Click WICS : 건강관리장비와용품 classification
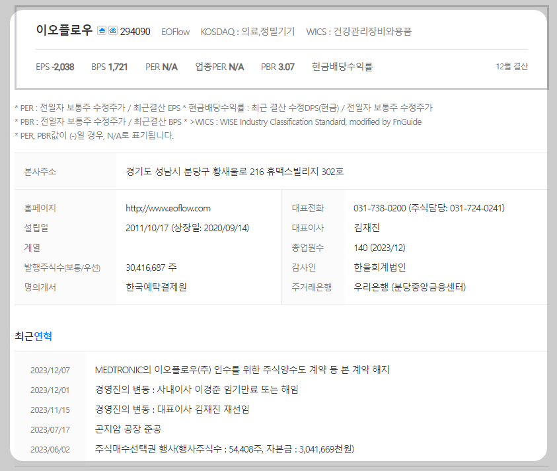 (x=359, y=32)
